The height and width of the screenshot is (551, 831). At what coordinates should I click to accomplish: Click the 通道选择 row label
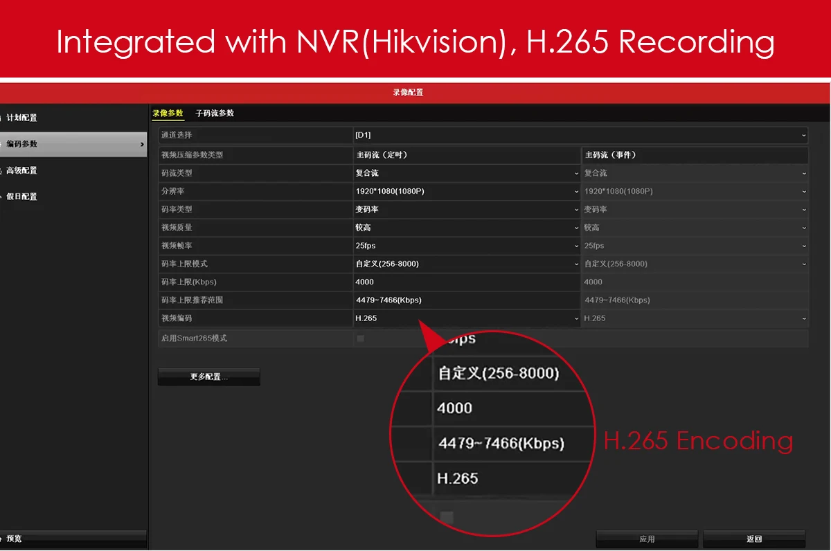[177, 136]
